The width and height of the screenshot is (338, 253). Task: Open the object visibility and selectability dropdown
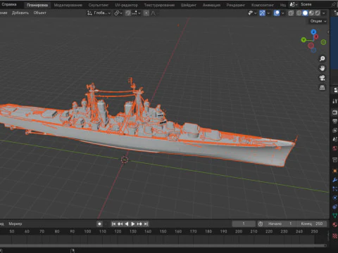point(252,13)
